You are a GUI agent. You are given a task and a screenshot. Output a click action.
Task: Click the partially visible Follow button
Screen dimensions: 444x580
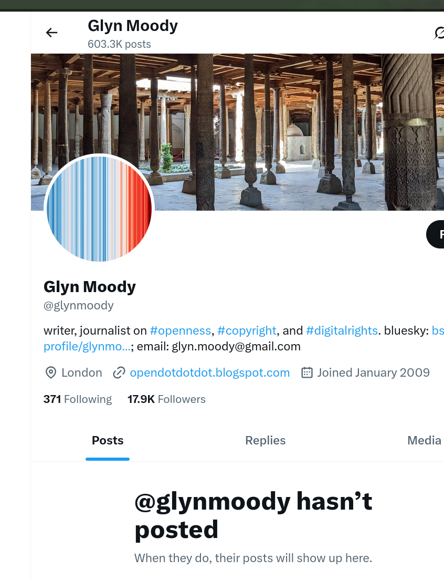435,234
